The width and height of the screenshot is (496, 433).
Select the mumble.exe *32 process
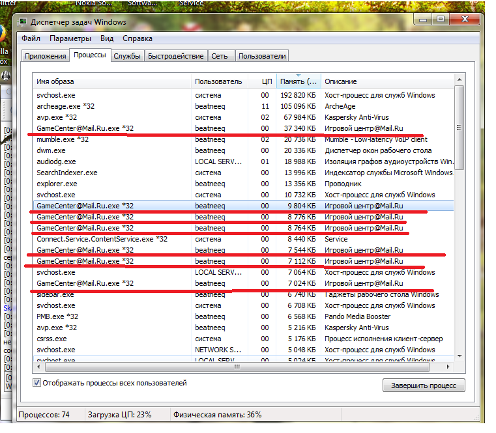click(x=244, y=139)
